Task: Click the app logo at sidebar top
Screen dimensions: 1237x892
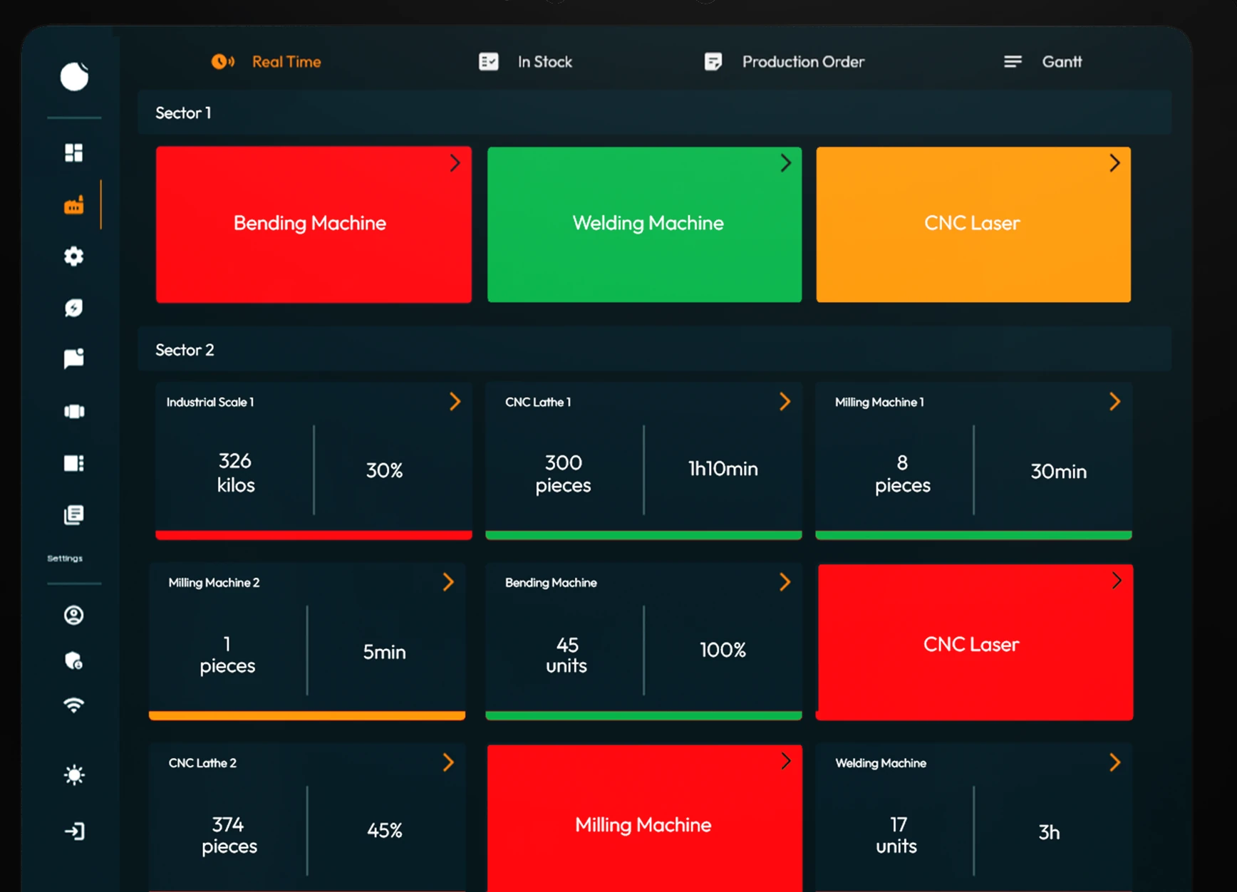Action: point(74,76)
